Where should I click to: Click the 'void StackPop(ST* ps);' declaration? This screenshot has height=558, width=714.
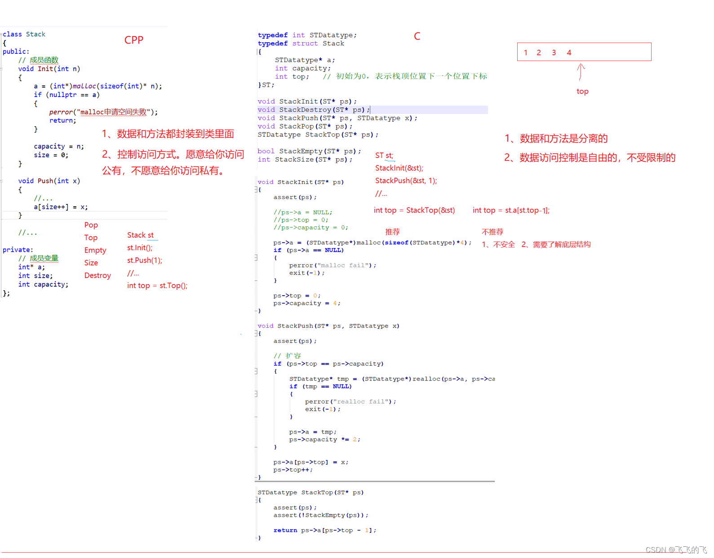coord(305,126)
